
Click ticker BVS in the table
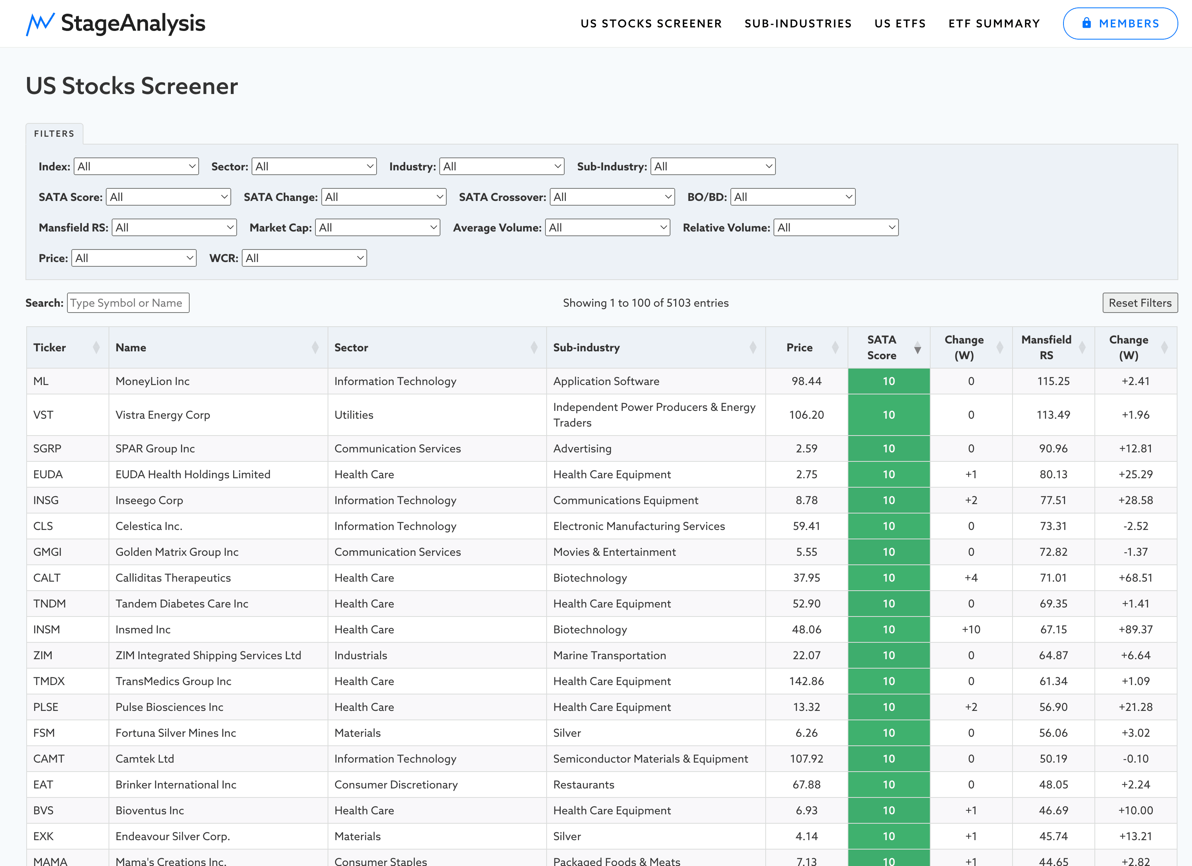pos(43,810)
